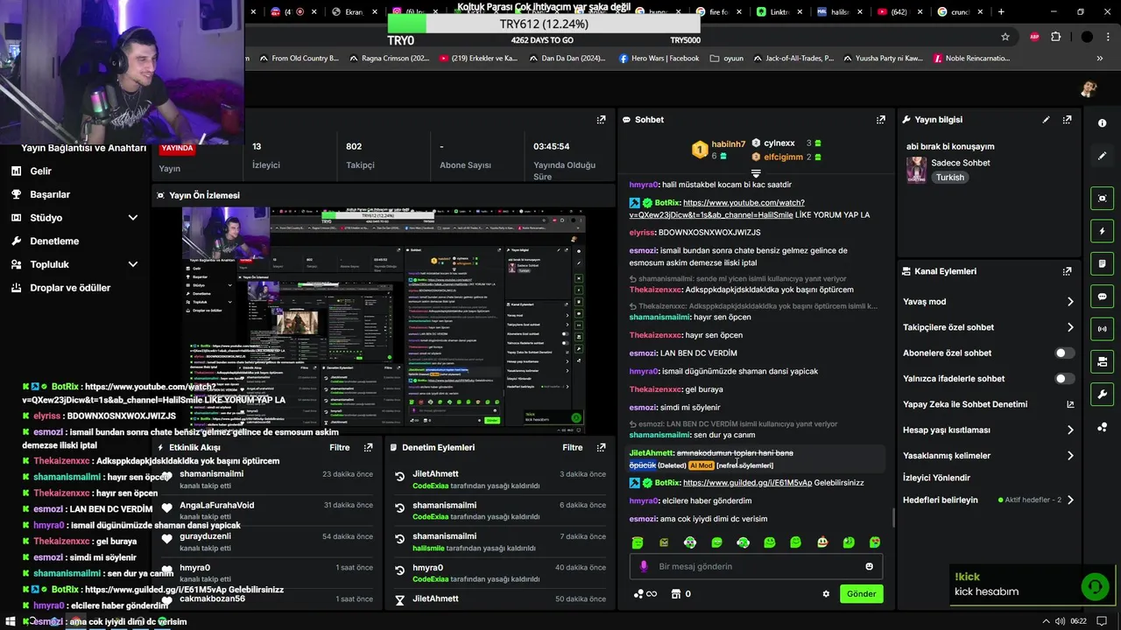Toggle stream preview widget in right sidebar

click(1102, 199)
